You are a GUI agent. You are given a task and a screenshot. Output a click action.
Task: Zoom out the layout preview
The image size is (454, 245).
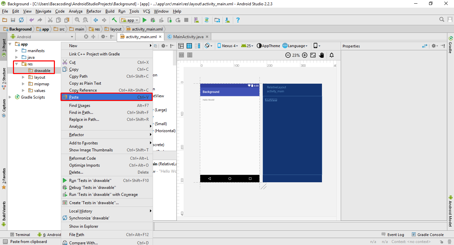tap(288, 55)
